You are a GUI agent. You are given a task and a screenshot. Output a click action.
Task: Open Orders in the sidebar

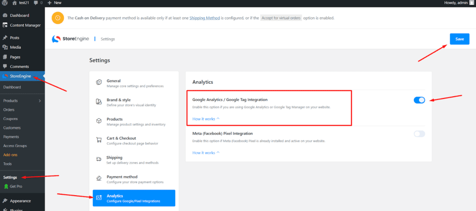click(x=9, y=110)
